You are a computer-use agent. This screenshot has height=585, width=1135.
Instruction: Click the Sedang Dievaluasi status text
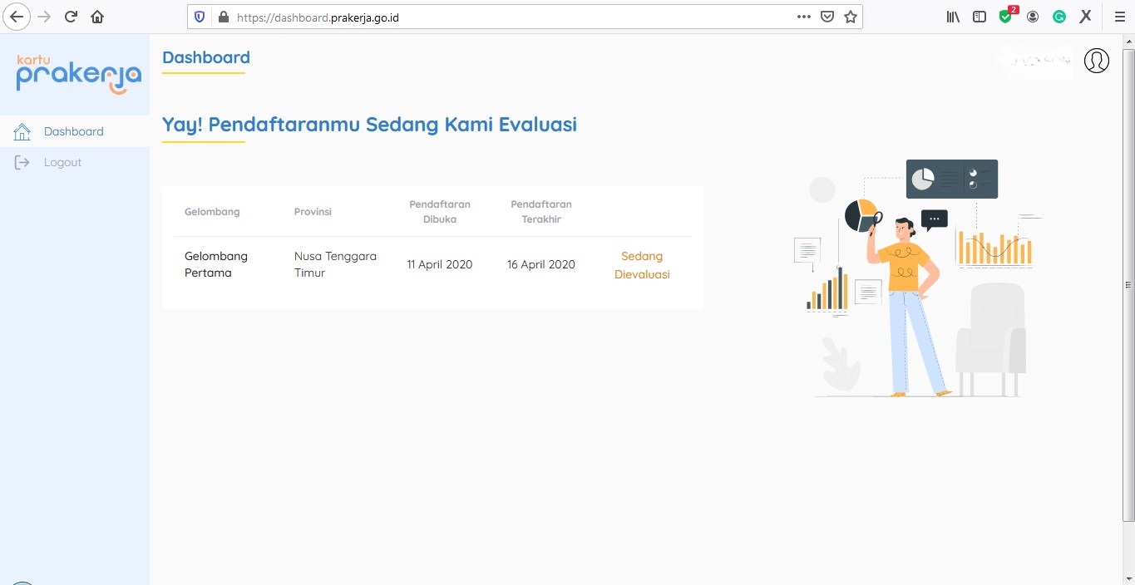(641, 265)
